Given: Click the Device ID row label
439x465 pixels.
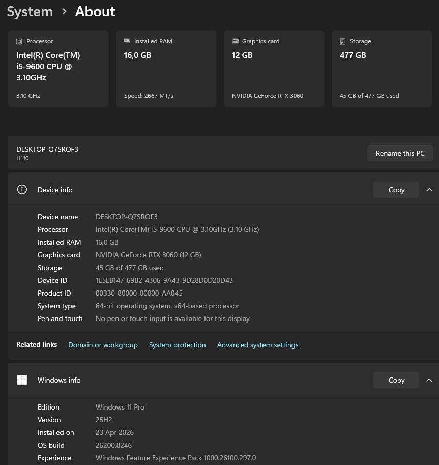Looking at the screenshot, I should coord(52,280).
